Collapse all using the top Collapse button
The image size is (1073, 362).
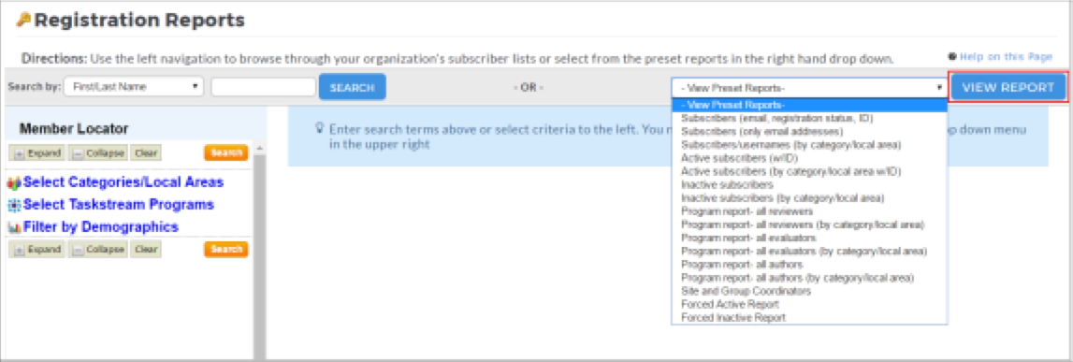[x=98, y=152]
